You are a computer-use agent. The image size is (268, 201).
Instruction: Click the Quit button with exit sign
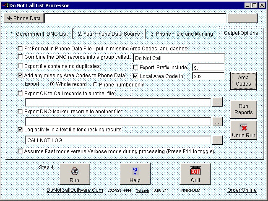pos(195,174)
